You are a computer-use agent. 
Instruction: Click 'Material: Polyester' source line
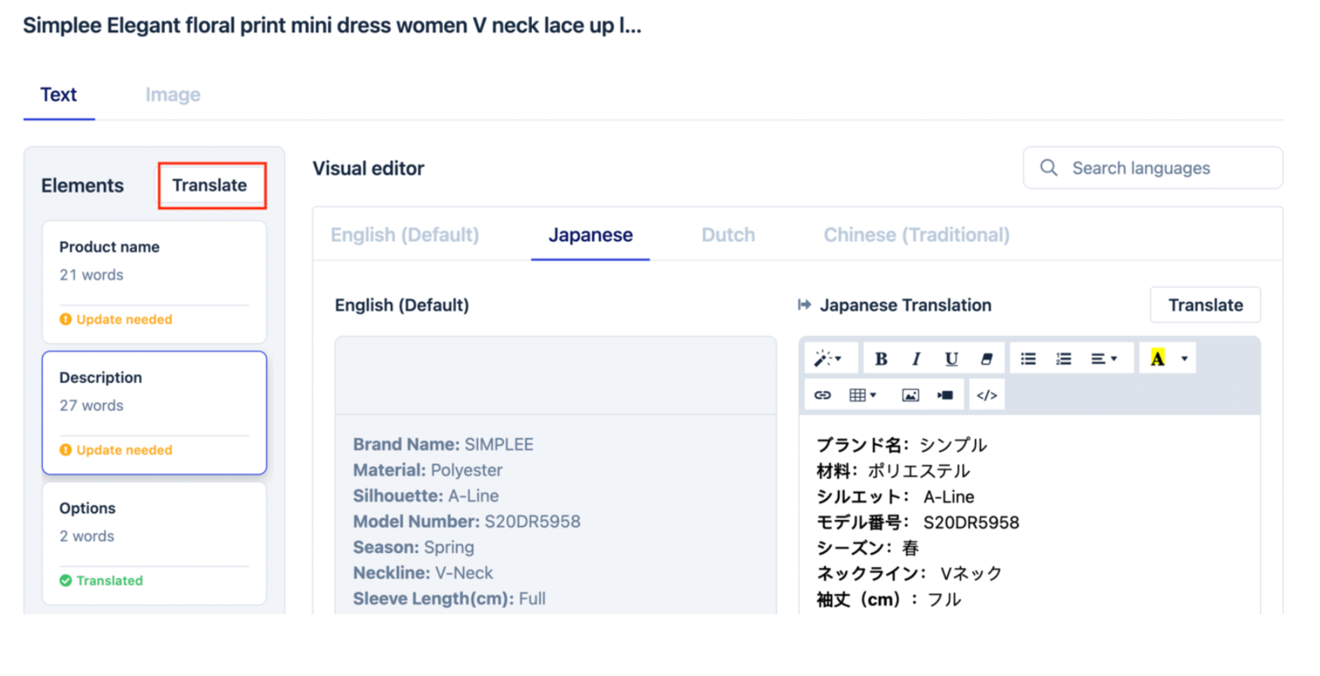click(427, 470)
